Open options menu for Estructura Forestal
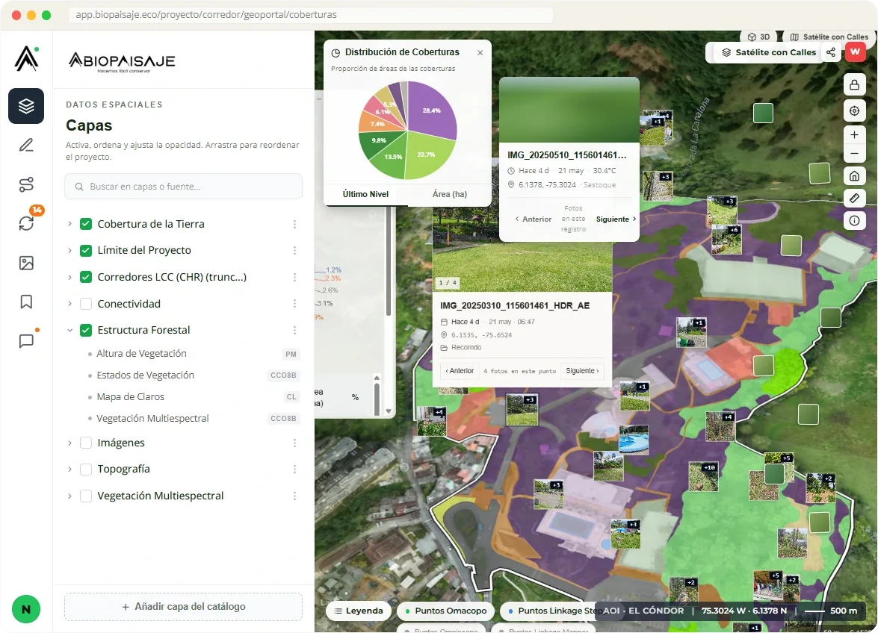878x633 pixels. click(294, 331)
